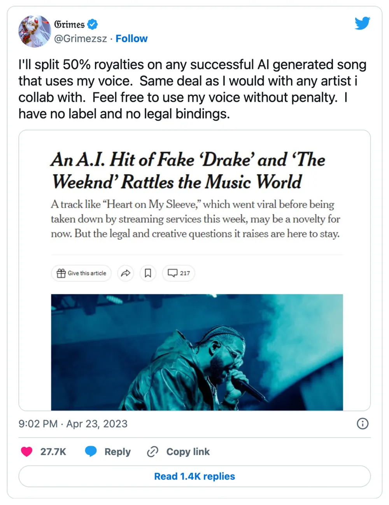Click the Copy link text
389x505 pixels.
click(x=188, y=452)
